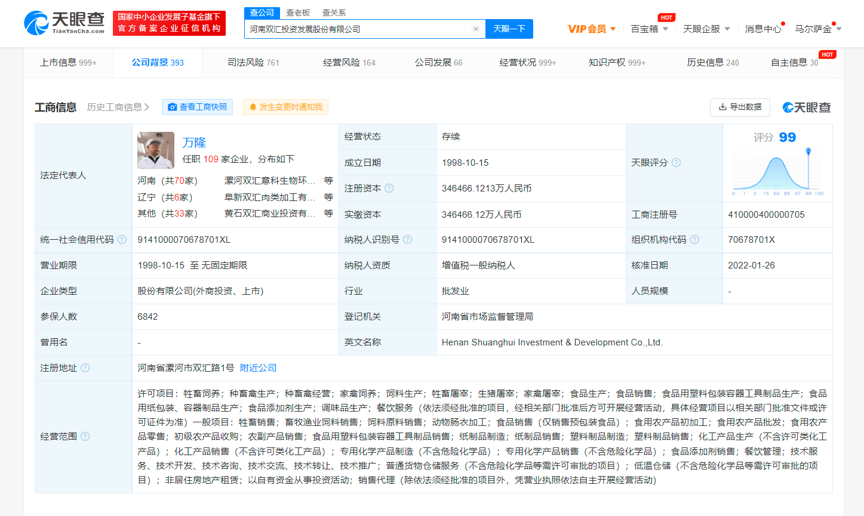Click credit code 9141000070678701XL under 统一社会信用代码
The image size is (864, 516).
(184, 239)
